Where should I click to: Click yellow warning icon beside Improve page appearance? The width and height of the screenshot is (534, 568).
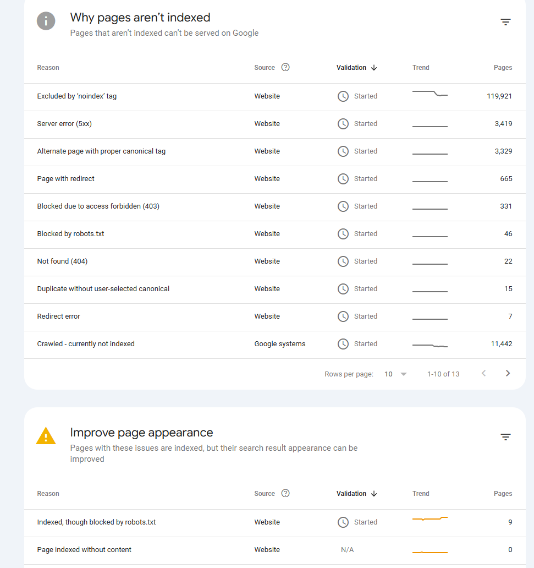click(46, 436)
